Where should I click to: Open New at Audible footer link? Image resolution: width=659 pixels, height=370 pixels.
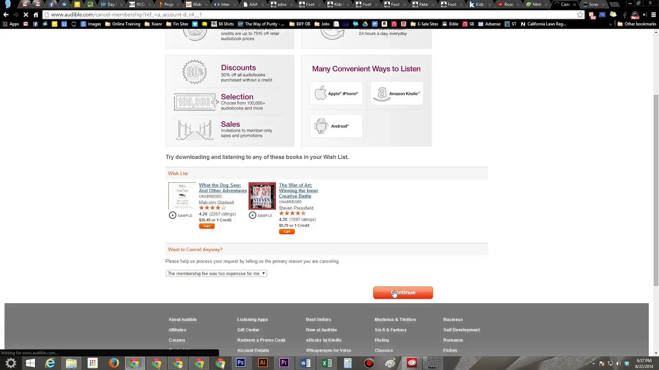[321, 330]
